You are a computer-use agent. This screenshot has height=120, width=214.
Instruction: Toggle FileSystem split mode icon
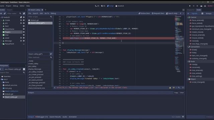pyautogui.click(x=24, y=69)
